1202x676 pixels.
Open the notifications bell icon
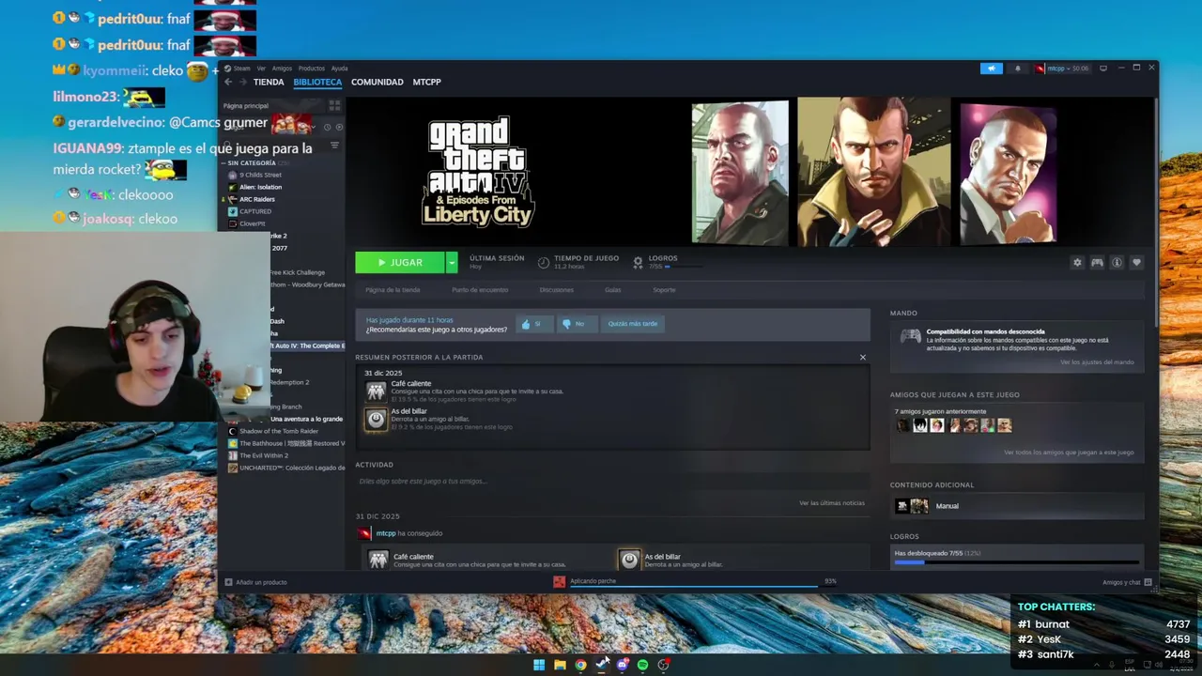[x=1017, y=68]
